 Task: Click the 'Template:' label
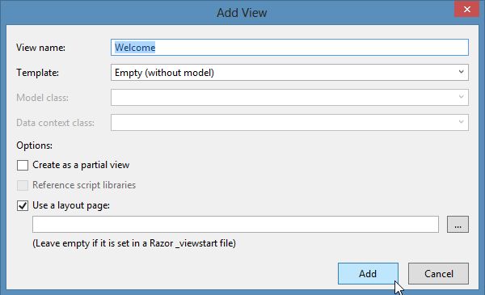(37, 73)
